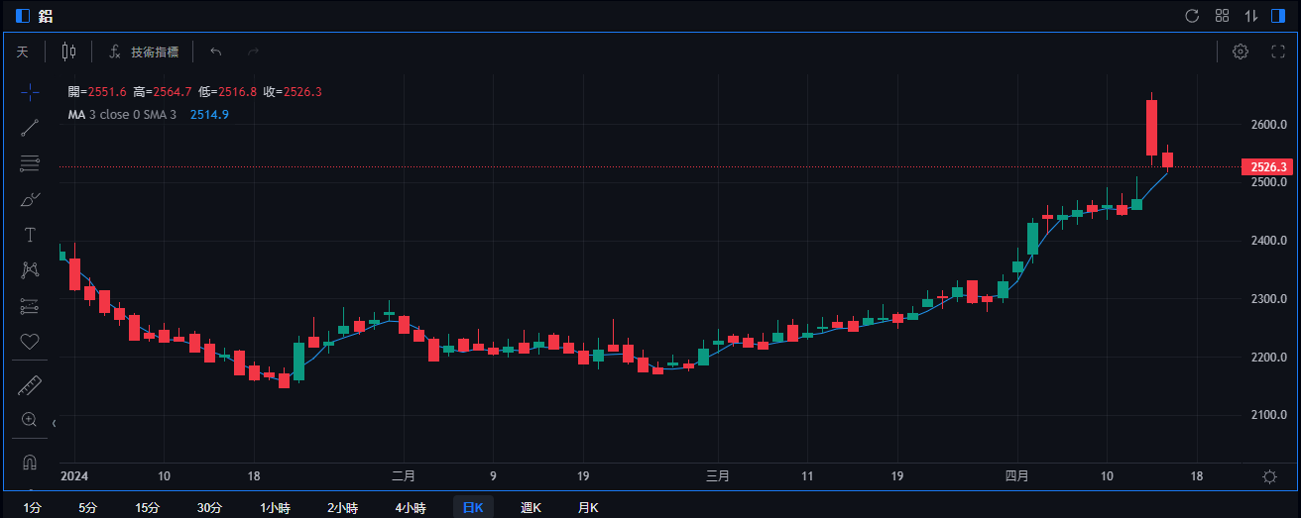This screenshot has width=1301, height=518.
Task: Select the crosshair cursor tool
Action: click(30, 92)
